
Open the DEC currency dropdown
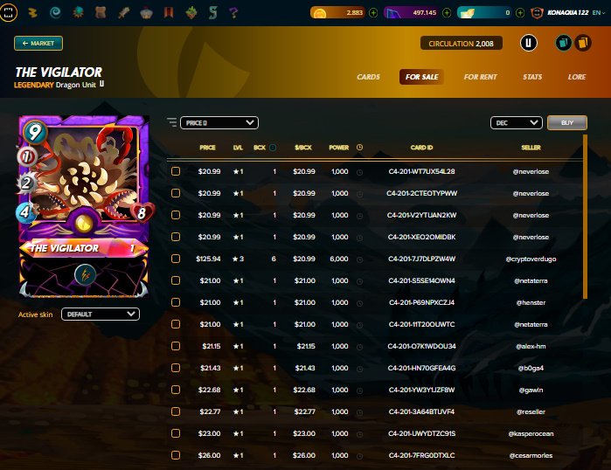coord(517,122)
